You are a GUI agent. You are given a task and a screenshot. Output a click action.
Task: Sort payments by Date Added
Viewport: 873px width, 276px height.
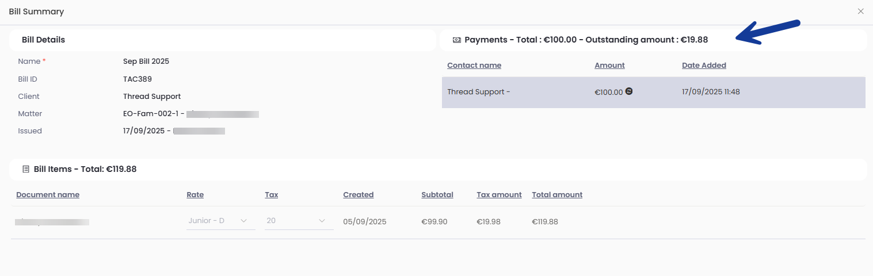[704, 66]
